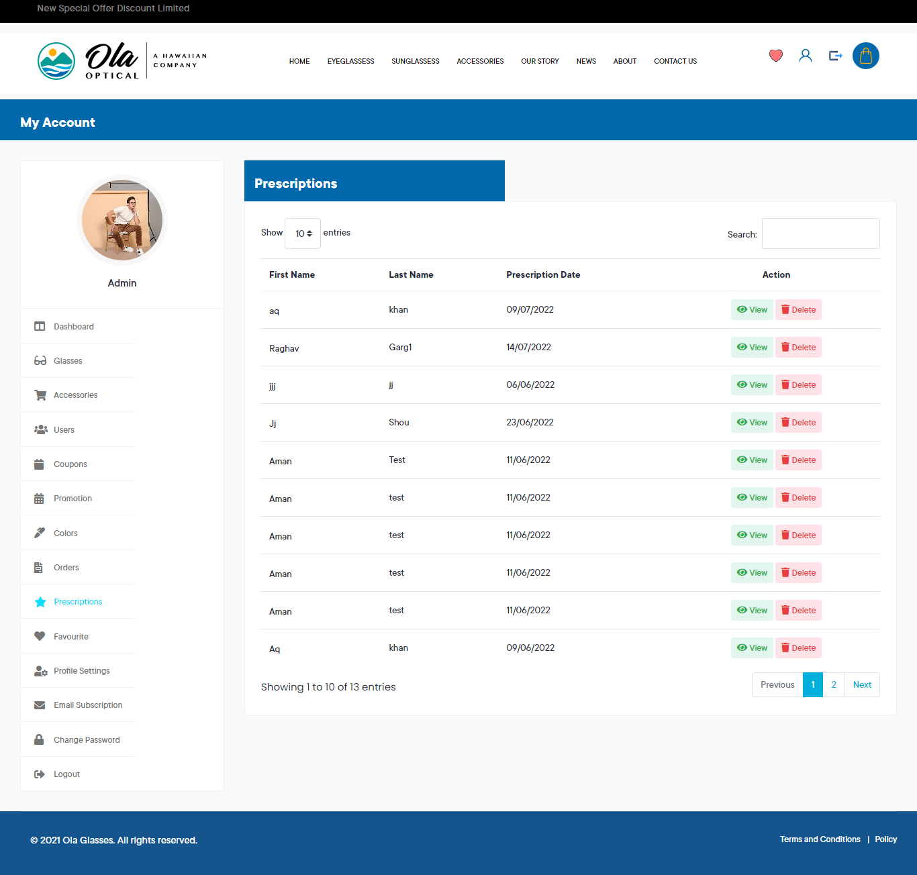View the prescription for aq khan
The height and width of the screenshot is (875, 917).
[752, 310]
